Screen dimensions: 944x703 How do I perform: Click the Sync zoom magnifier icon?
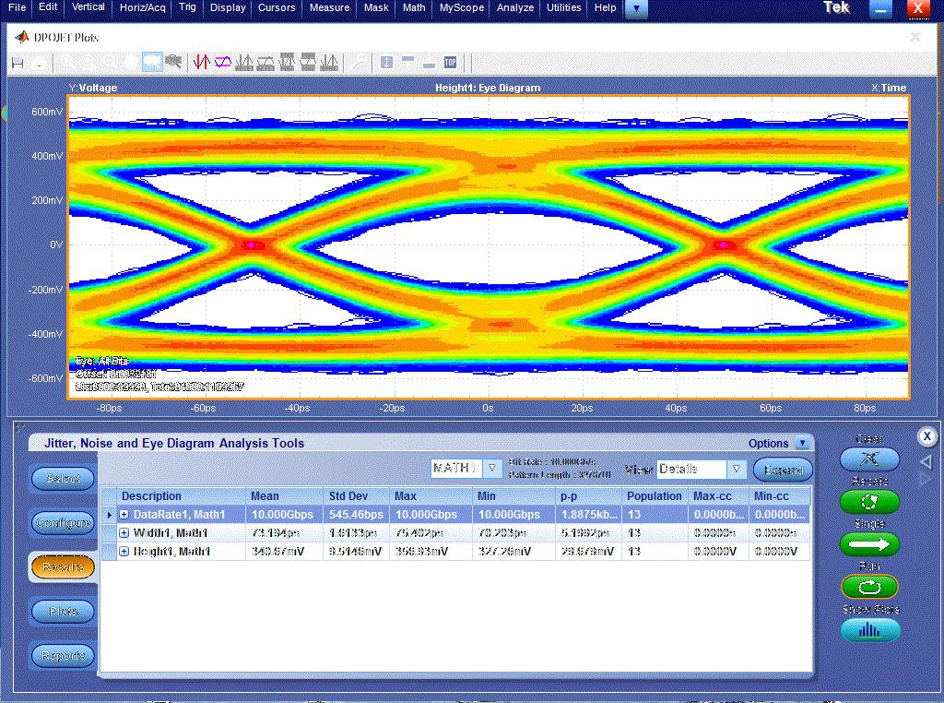[173, 62]
